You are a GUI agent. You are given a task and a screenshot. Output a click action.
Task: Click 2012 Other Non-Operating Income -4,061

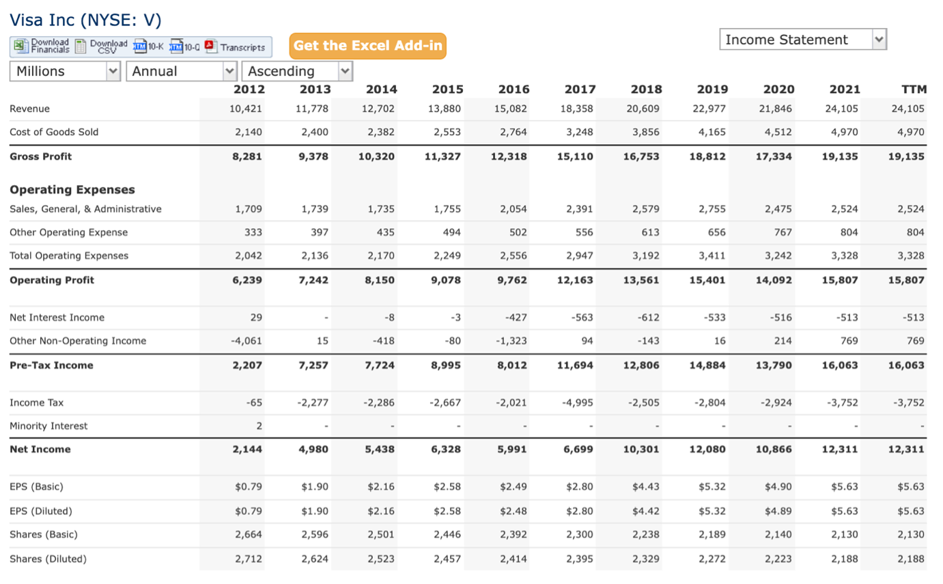tap(248, 340)
